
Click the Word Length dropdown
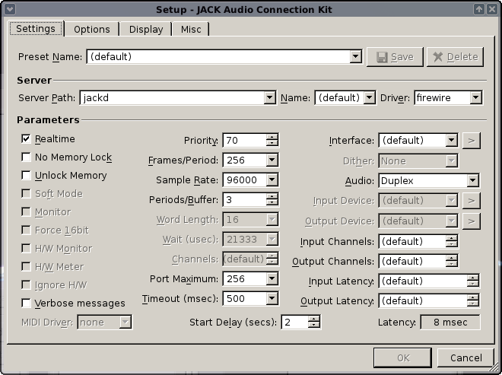tap(250, 219)
